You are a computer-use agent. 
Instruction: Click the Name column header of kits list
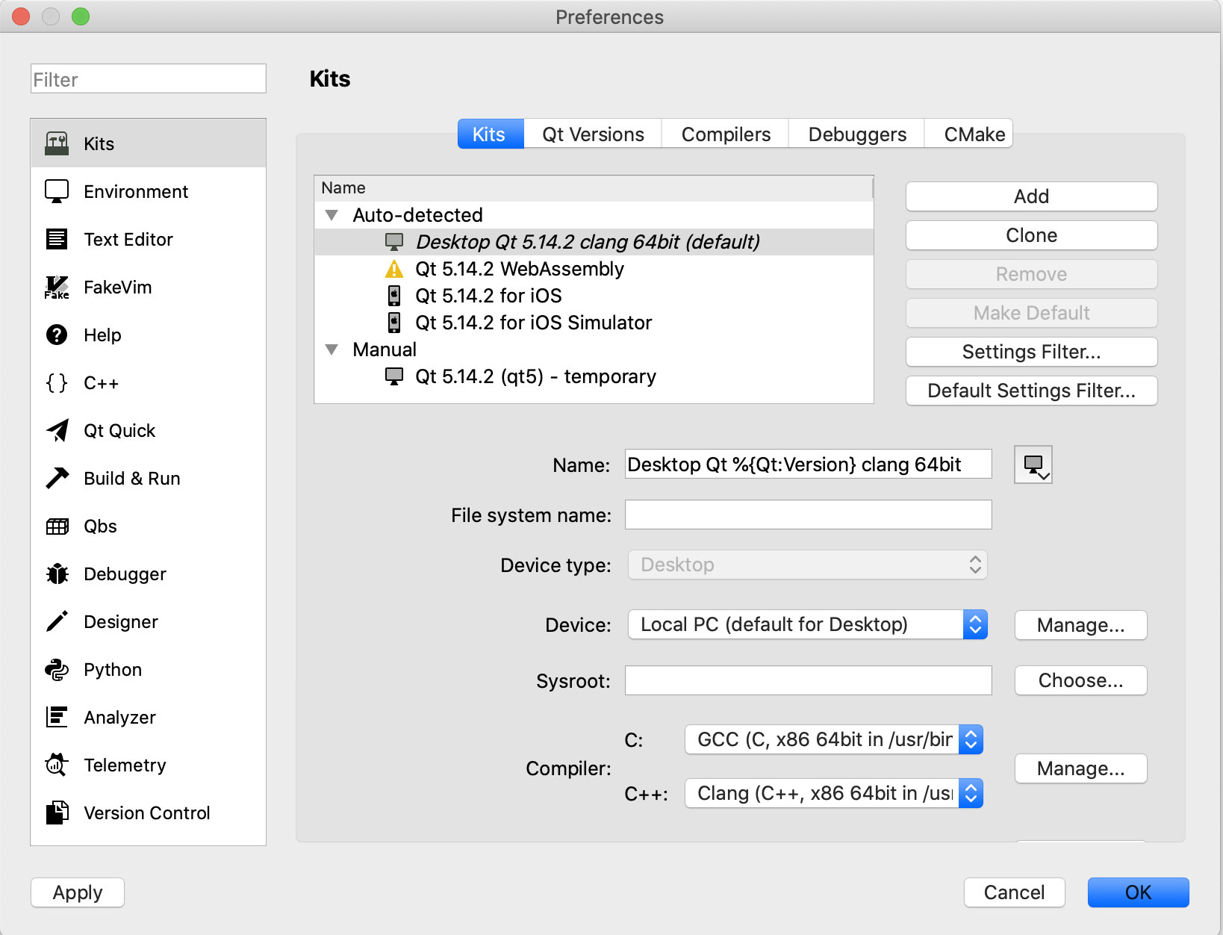[594, 188]
